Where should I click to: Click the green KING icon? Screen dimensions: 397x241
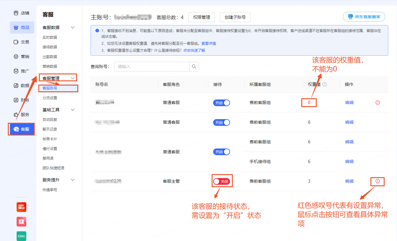21,236
